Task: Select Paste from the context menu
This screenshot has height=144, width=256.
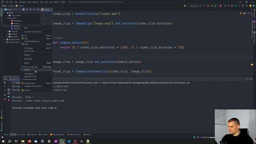Action: 36,44
